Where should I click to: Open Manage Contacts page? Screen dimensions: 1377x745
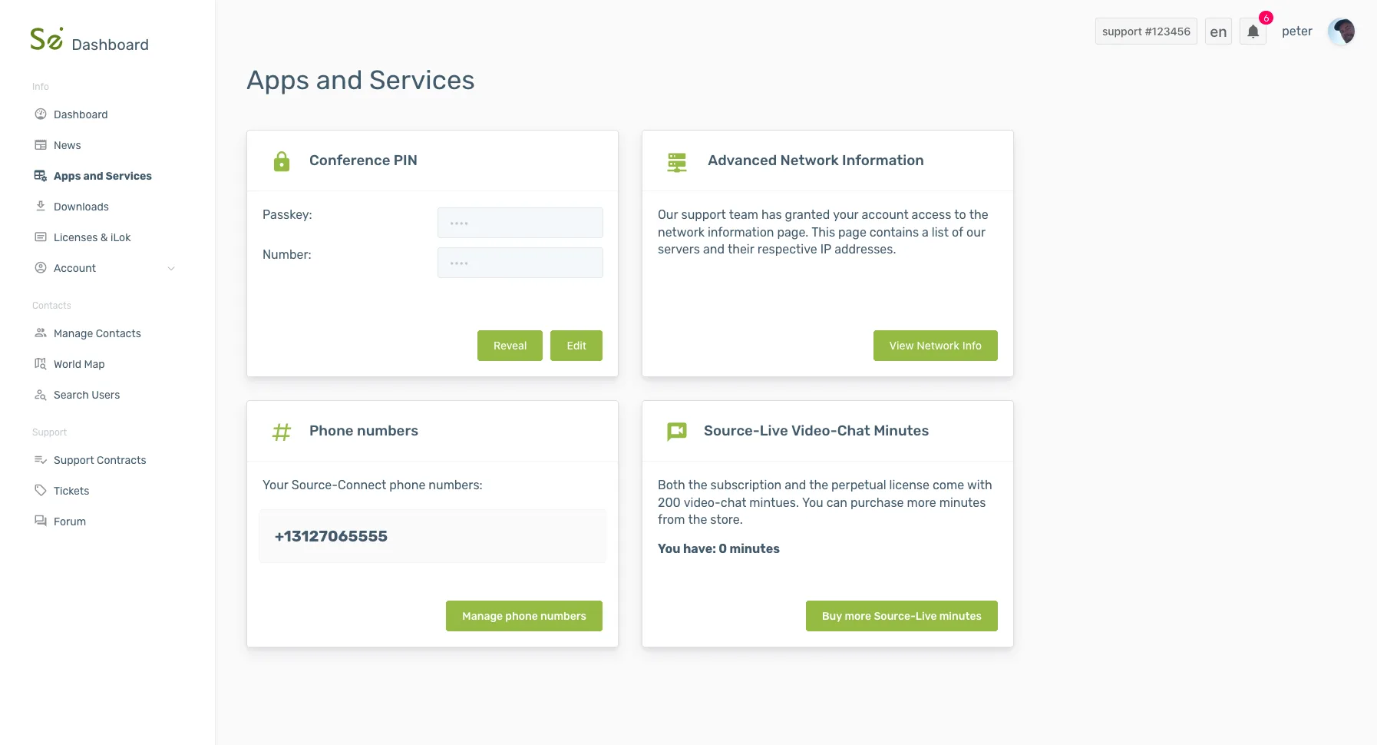[x=97, y=333]
